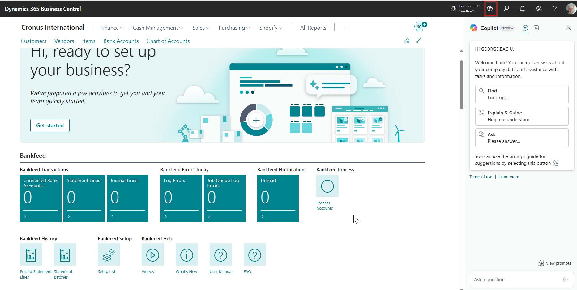Go to Customers
Viewport: 577px width, 290px height.
click(x=33, y=41)
